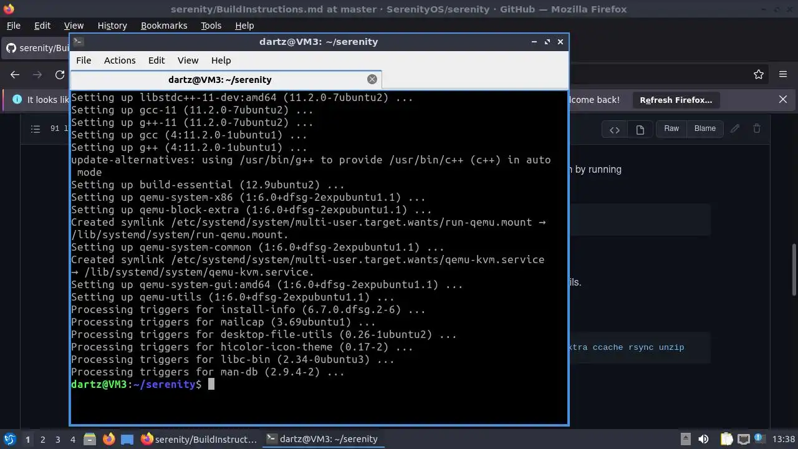Show source code view on GitHub
Viewport: 798px width, 449px height.
[x=615, y=129]
